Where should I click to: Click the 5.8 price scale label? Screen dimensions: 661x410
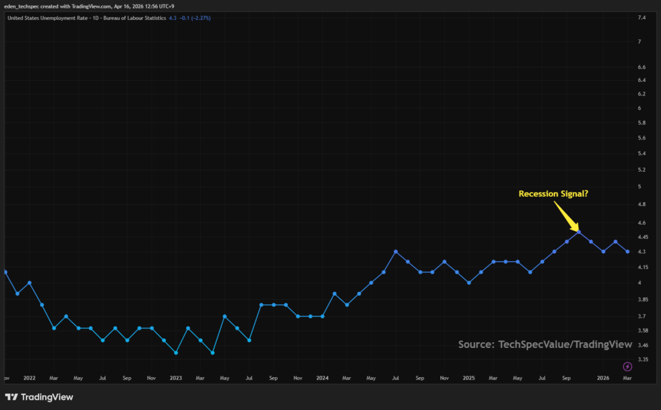coord(642,123)
